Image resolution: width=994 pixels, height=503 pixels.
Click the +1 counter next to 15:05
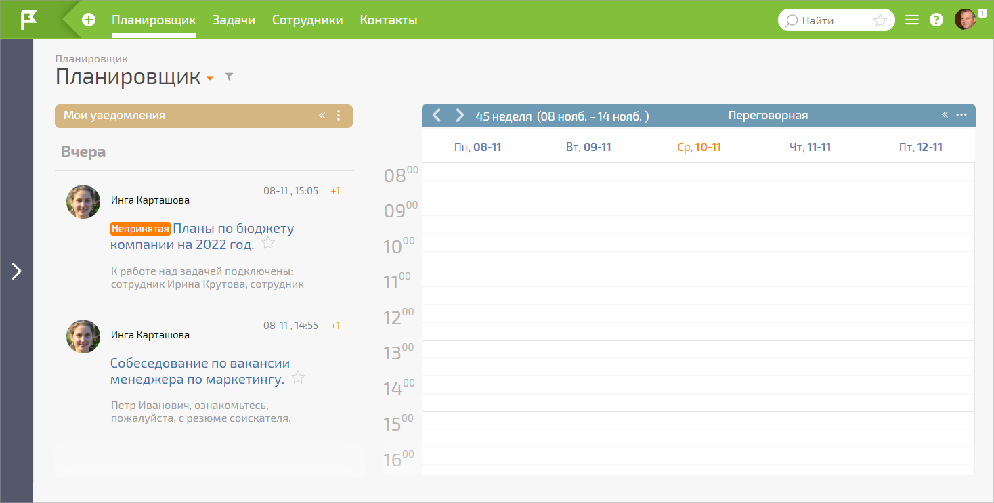click(x=335, y=191)
